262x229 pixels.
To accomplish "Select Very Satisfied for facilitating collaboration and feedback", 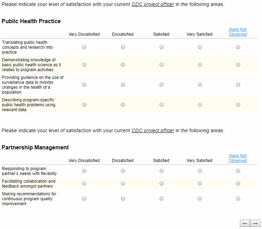I will [x=200, y=183].
